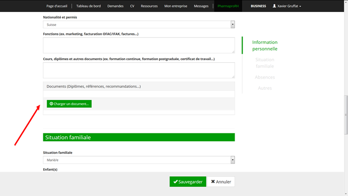Go to Tableau de bord
This screenshot has width=348, height=196.
[x=88, y=6]
